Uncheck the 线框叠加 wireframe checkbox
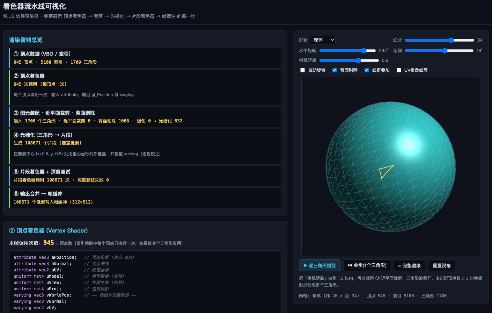The height and width of the screenshot is (313, 492). click(367, 70)
